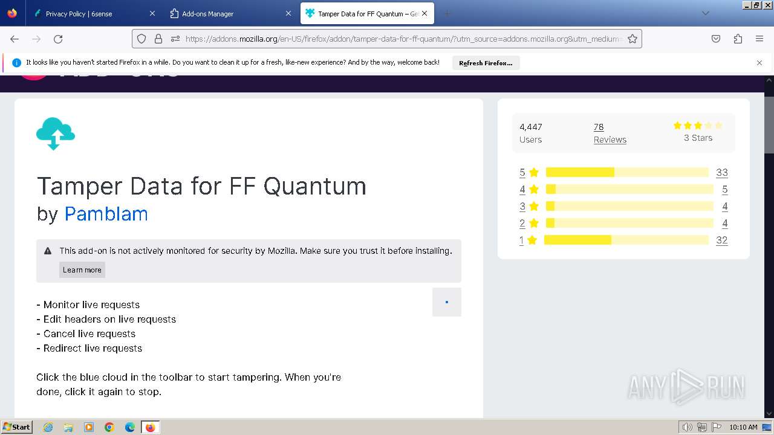This screenshot has width=774, height=435.
Task: Close the Privacy Policy 6sense tab
Action: [152, 13]
